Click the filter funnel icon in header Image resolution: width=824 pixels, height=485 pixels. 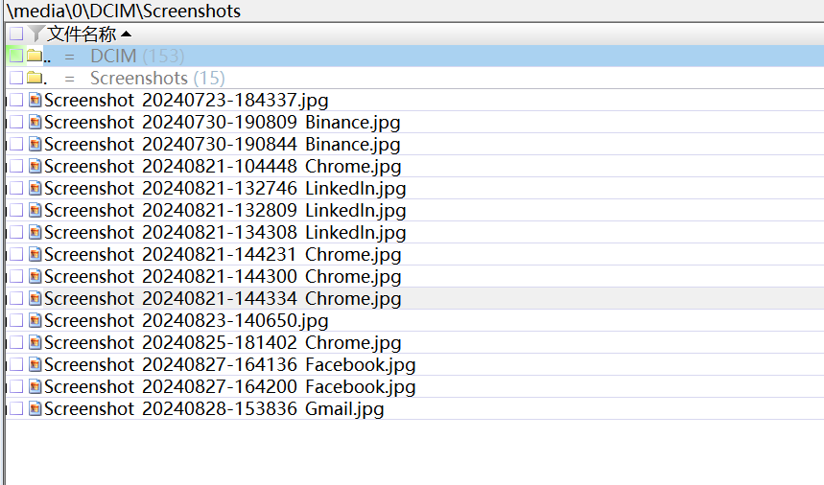click(x=37, y=35)
